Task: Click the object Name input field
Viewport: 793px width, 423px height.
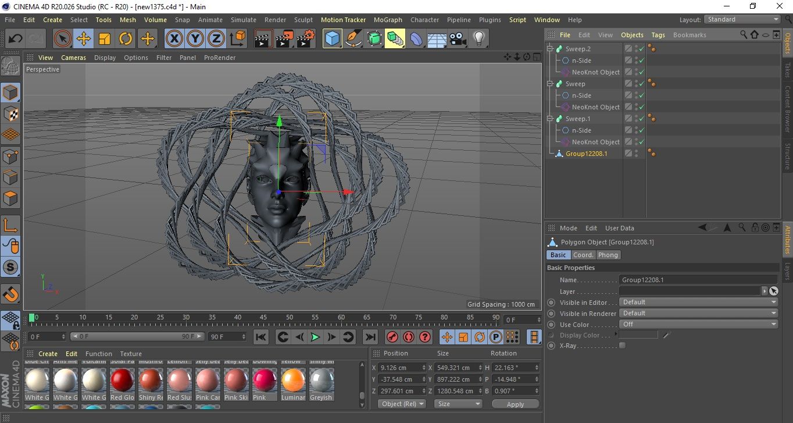Action: [698, 280]
